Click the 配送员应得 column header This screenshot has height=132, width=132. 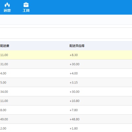pyautogui.click(x=77, y=46)
